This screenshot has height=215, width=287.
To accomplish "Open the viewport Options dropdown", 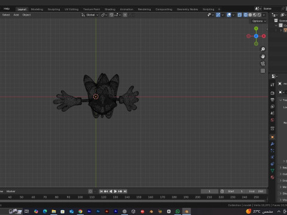I will (x=259, y=21).
